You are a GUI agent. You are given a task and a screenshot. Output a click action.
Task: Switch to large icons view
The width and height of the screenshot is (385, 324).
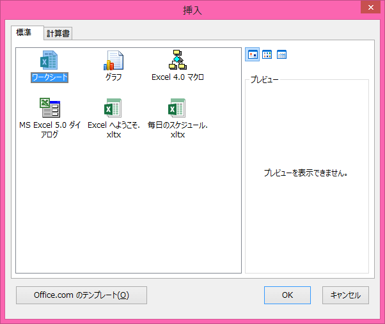point(253,54)
